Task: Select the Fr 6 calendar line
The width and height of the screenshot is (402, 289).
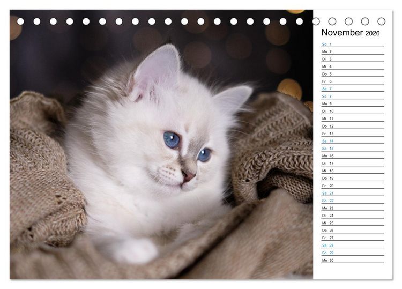Action: click(x=353, y=81)
